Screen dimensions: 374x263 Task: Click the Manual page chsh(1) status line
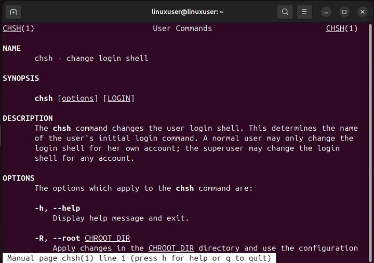pyautogui.click(x=139, y=258)
